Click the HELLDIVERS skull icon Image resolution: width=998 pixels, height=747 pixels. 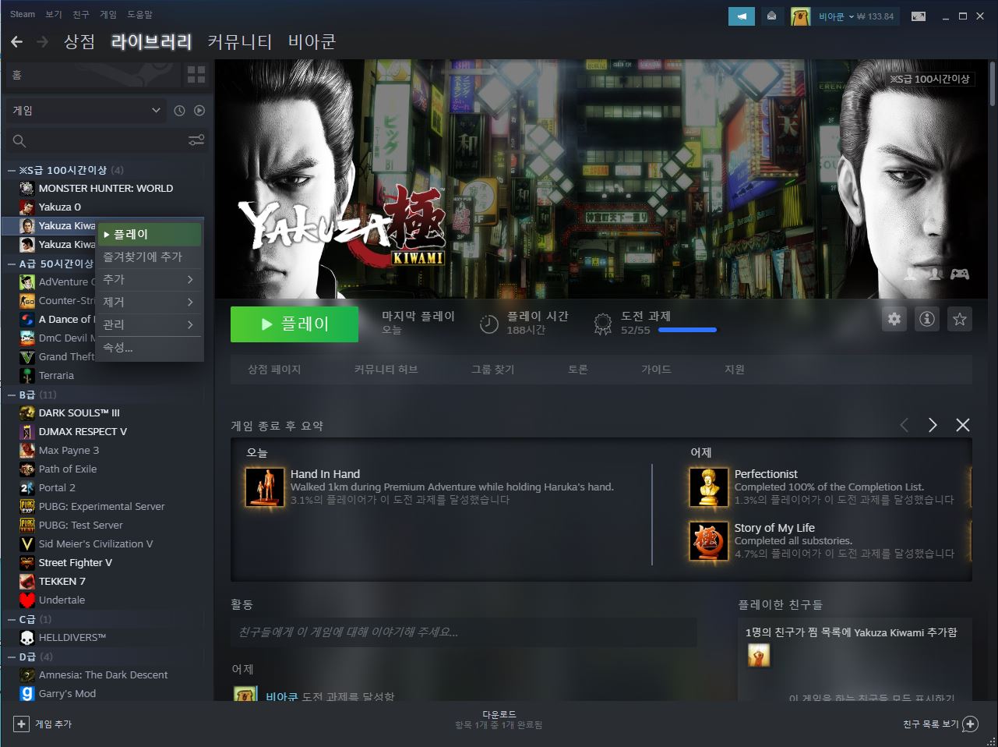point(27,637)
